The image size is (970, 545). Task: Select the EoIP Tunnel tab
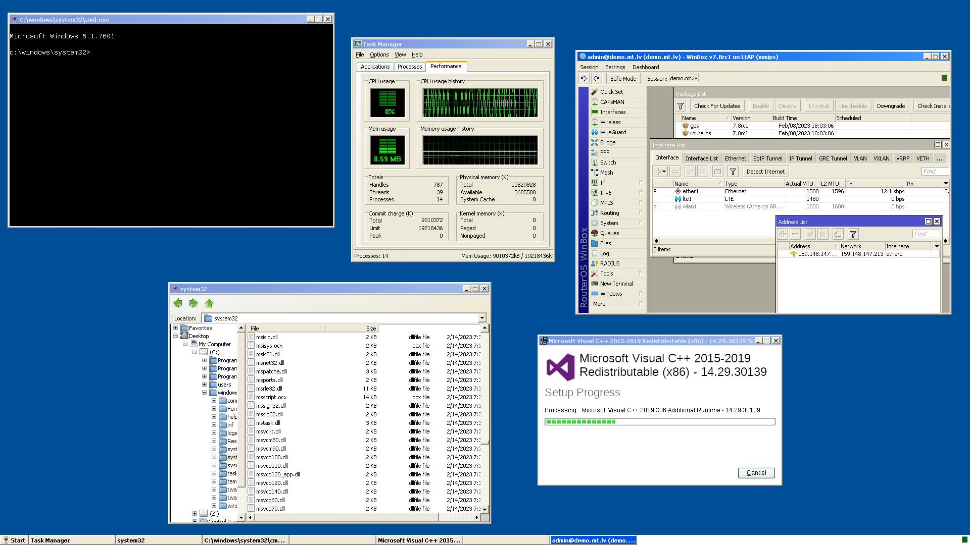[767, 158]
